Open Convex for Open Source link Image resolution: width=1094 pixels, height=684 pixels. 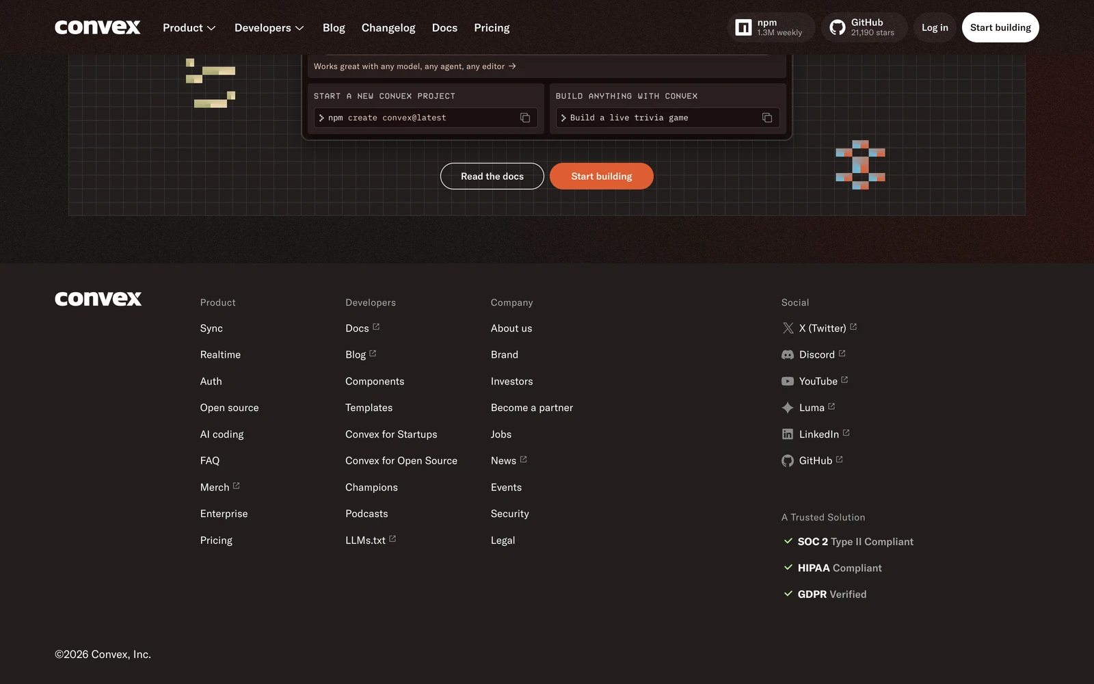coord(401,461)
